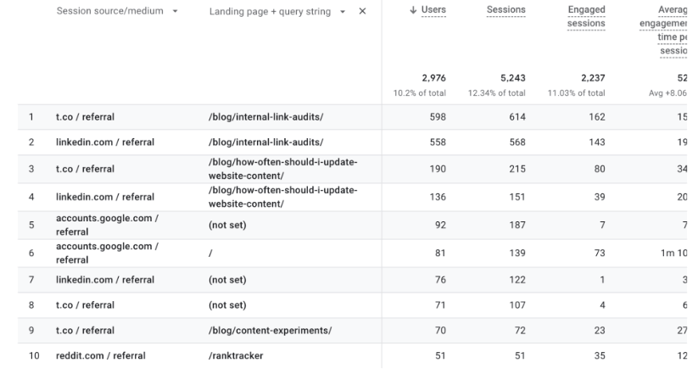Expand the Landing page + query string dropdown
This screenshot has height=374, width=698.
342,11
